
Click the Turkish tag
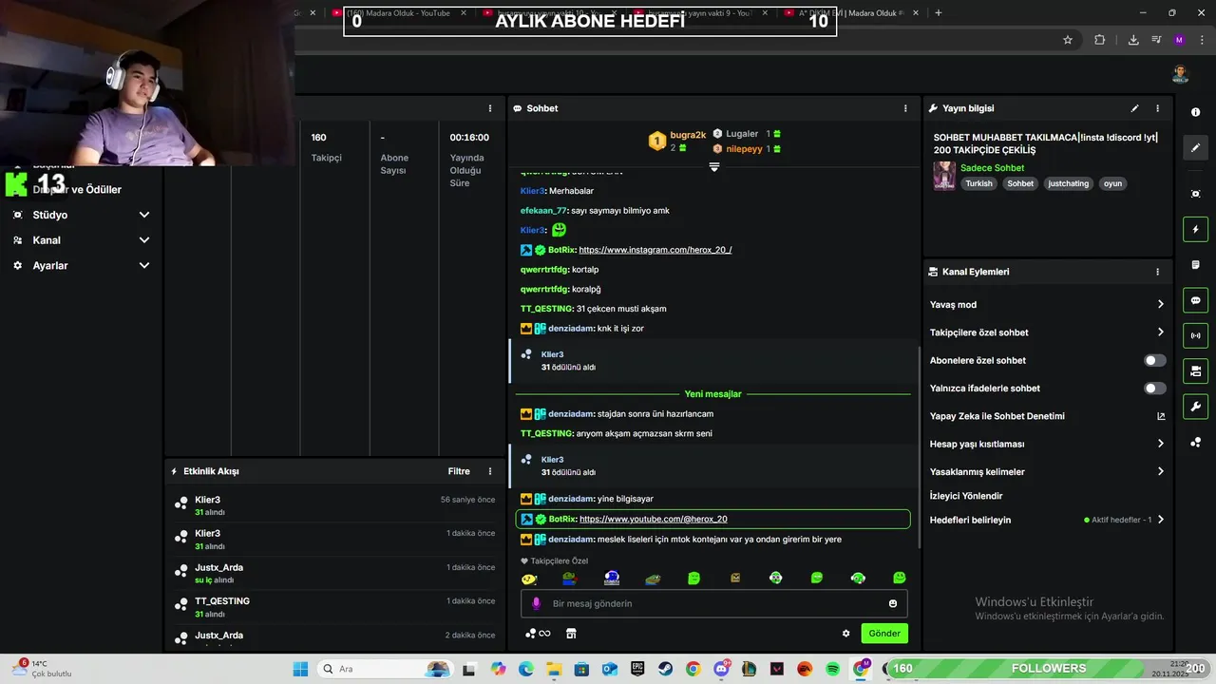978,183
